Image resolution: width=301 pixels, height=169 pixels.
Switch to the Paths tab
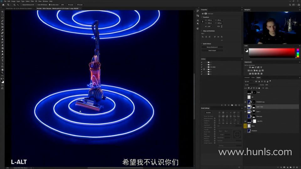[253, 78]
